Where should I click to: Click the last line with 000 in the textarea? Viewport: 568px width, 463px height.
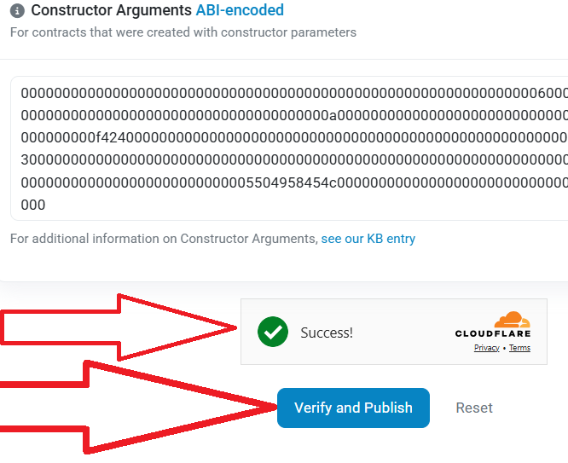coord(33,205)
